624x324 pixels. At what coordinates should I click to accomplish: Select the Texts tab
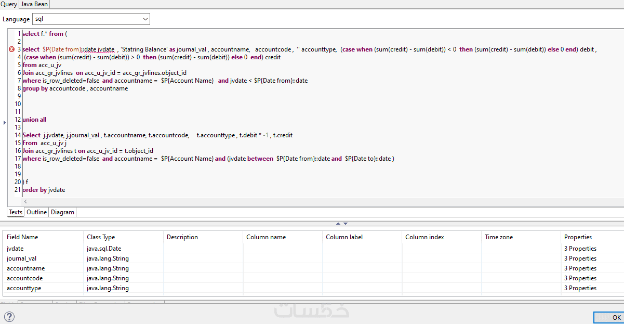(x=16, y=212)
